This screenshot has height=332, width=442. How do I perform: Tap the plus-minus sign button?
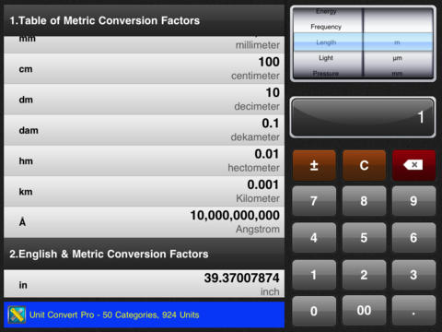click(x=314, y=165)
